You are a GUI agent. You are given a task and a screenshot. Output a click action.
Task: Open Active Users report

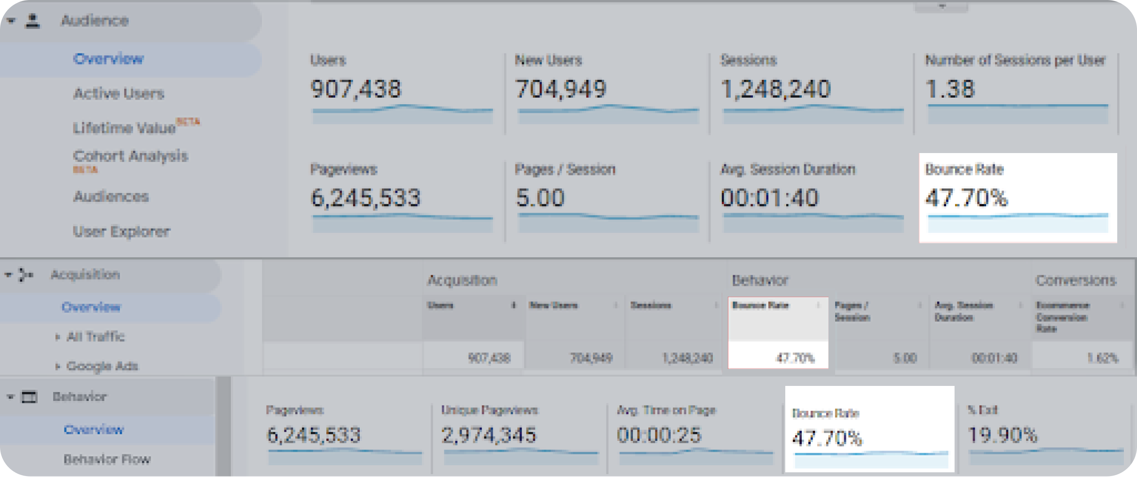coord(118,94)
